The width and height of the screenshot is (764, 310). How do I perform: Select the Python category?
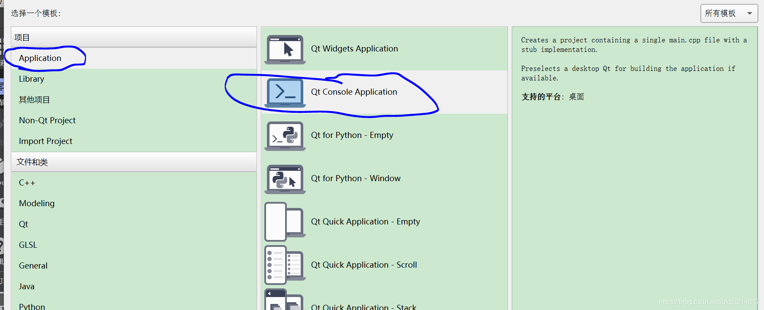[134, 304]
